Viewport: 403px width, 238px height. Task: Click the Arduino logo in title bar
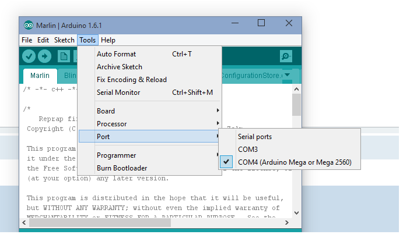(29, 26)
